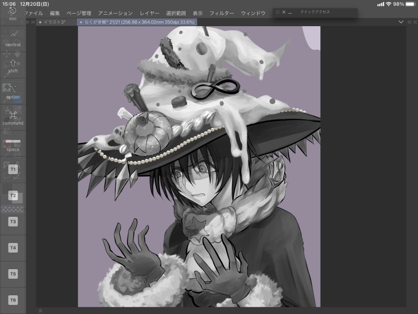Image resolution: width=418 pixels, height=314 pixels.
Task: Tap the space key
Action: (x=13, y=144)
